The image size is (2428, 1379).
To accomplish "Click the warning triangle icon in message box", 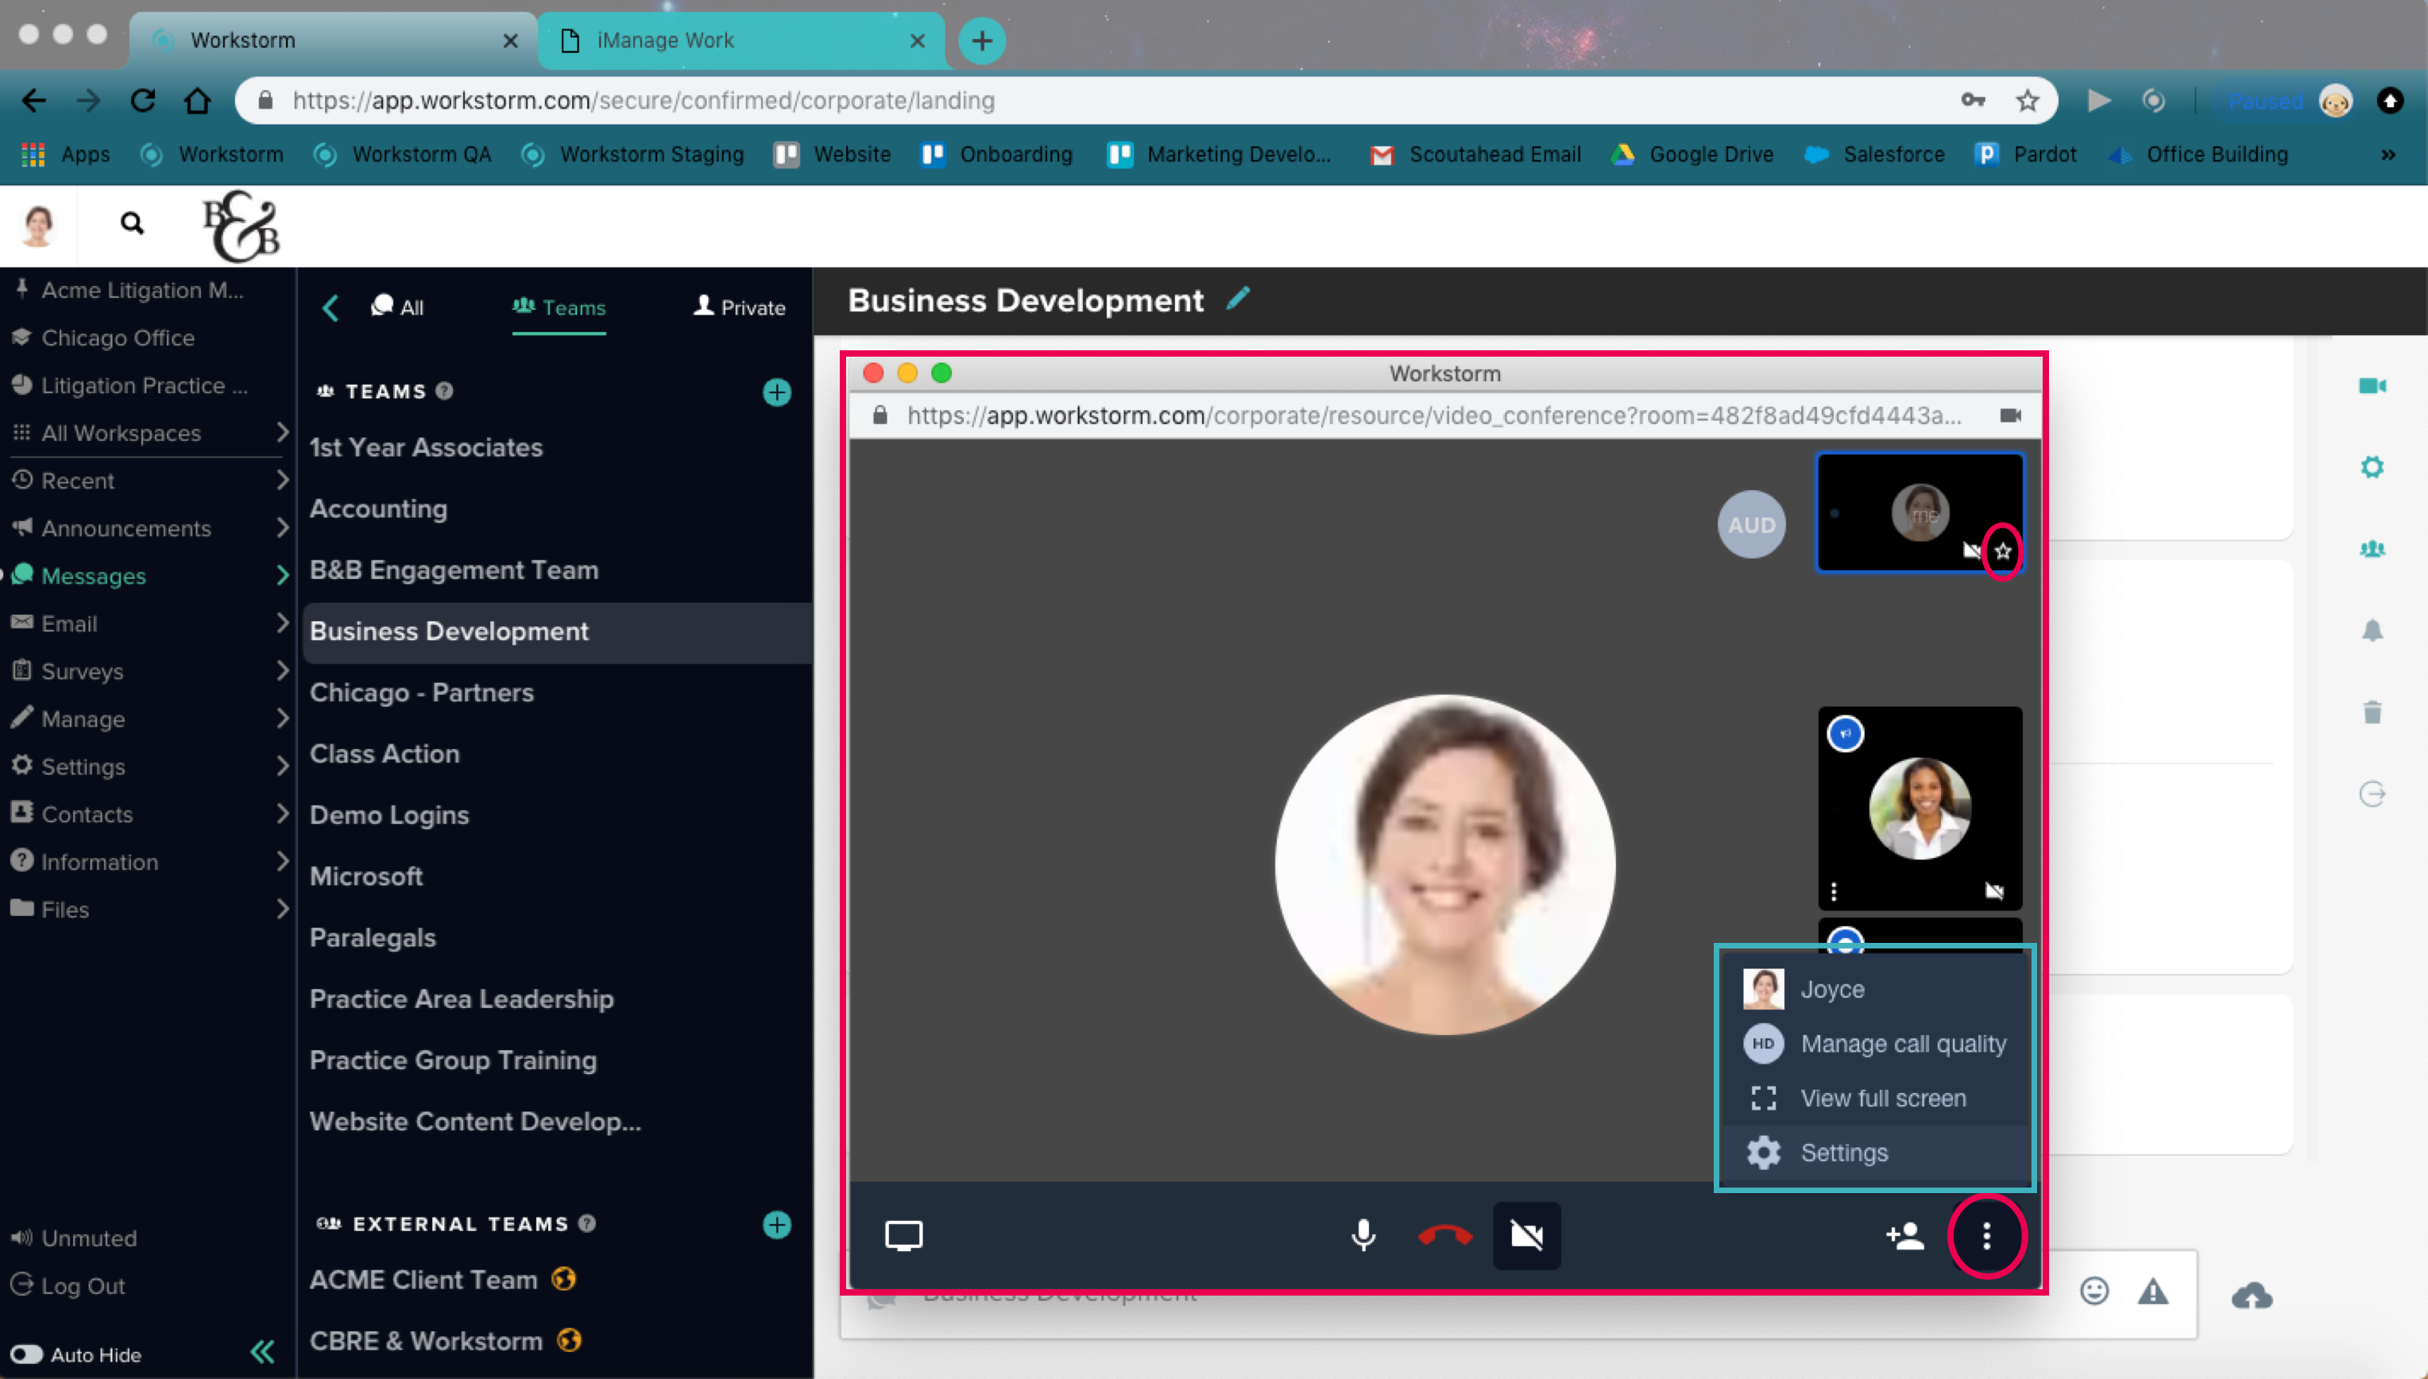I will tap(2152, 1290).
